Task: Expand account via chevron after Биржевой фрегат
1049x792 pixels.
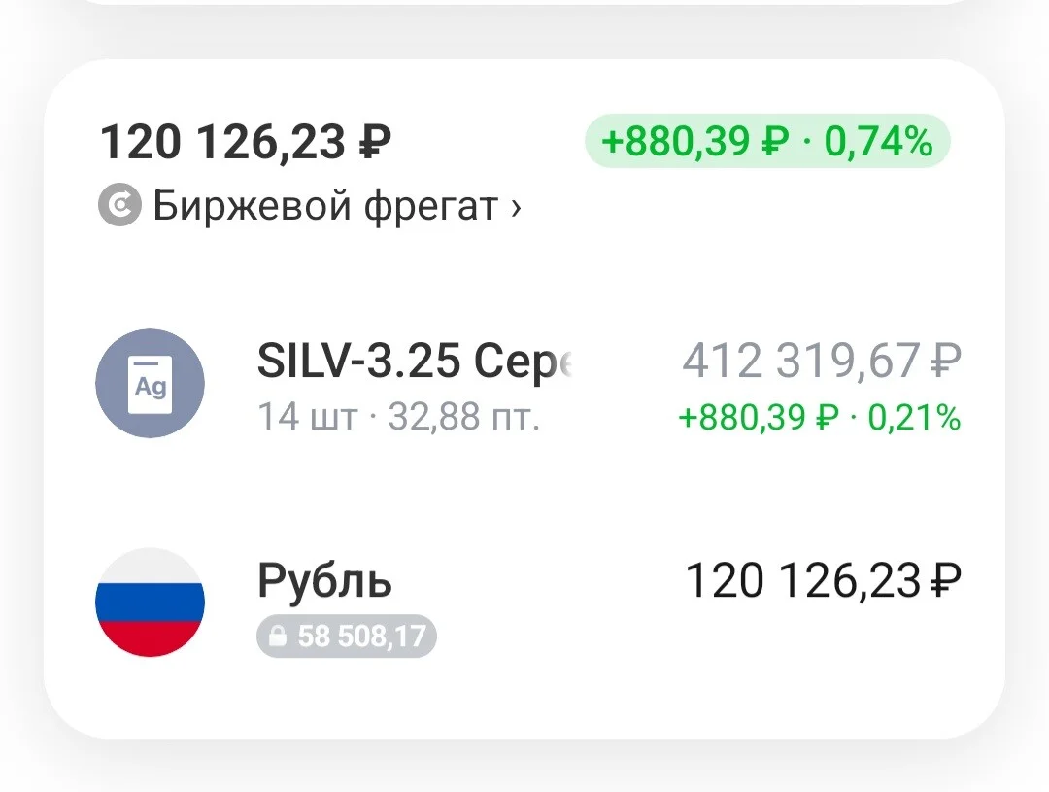Action: [515, 207]
